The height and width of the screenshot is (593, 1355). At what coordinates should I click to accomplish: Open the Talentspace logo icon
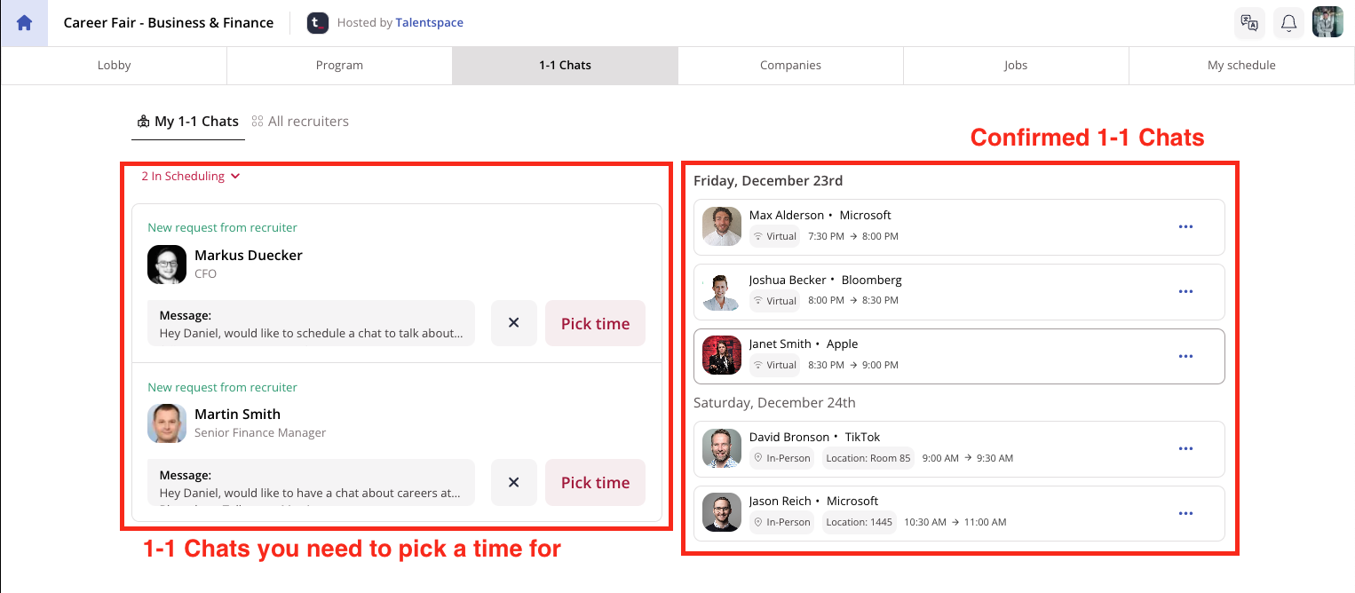point(318,23)
